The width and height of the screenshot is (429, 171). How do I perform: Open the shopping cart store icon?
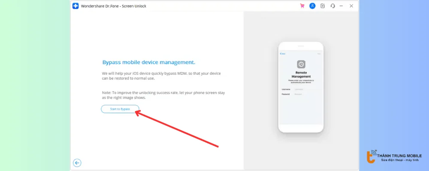coord(302,6)
